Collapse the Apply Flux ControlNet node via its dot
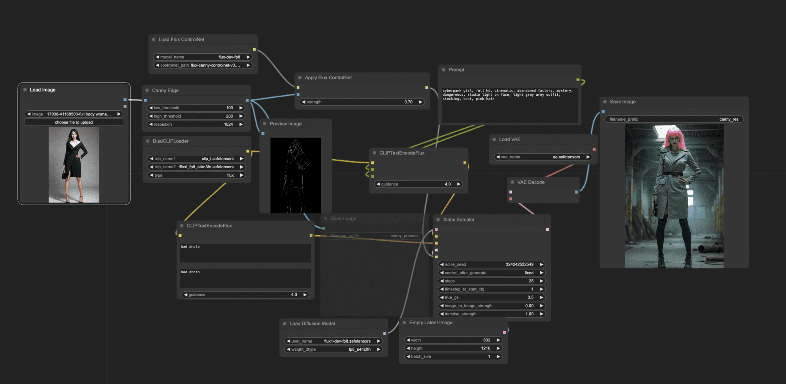Viewport: 786px width, 384px height. 300,77
